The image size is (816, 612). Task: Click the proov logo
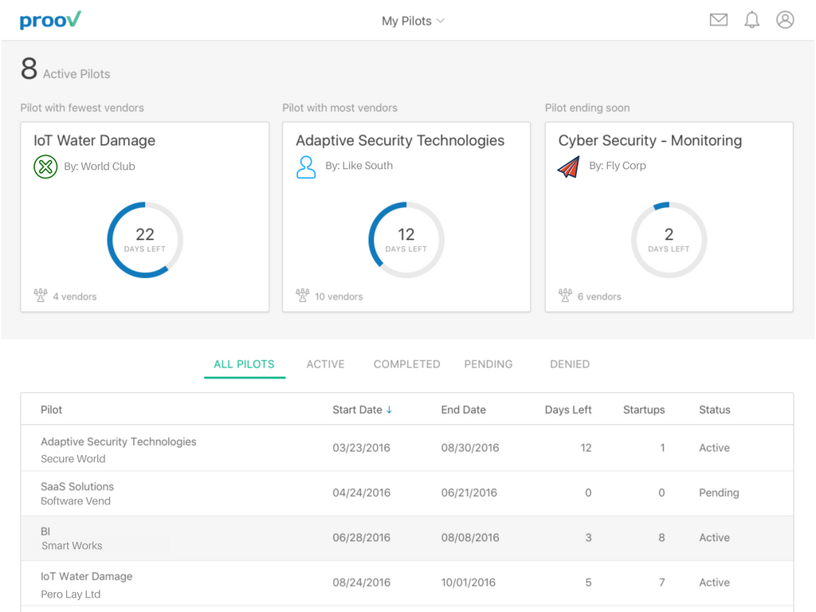point(50,20)
